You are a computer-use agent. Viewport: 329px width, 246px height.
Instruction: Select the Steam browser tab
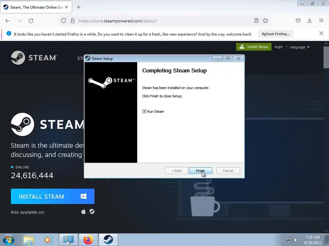click(x=36, y=7)
